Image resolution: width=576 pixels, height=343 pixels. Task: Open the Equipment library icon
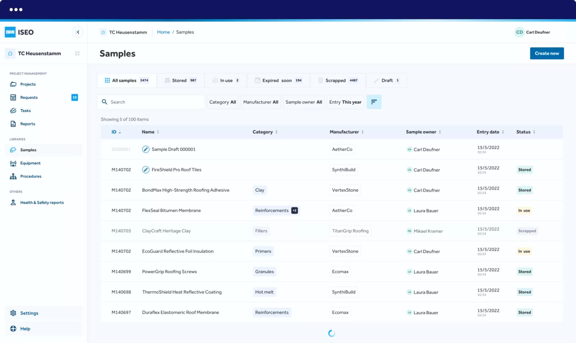(13, 163)
